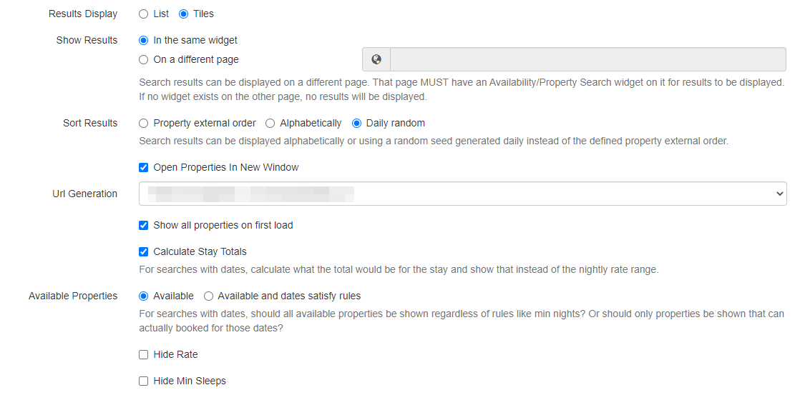This screenshot has width=800, height=395.
Task: Toggle Open Properties In New Window checkbox
Action: point(143,167)
